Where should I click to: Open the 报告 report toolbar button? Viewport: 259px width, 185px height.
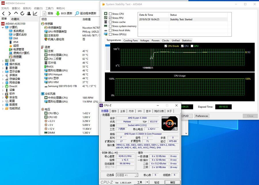pyautogui.click(x=48, y=13)
